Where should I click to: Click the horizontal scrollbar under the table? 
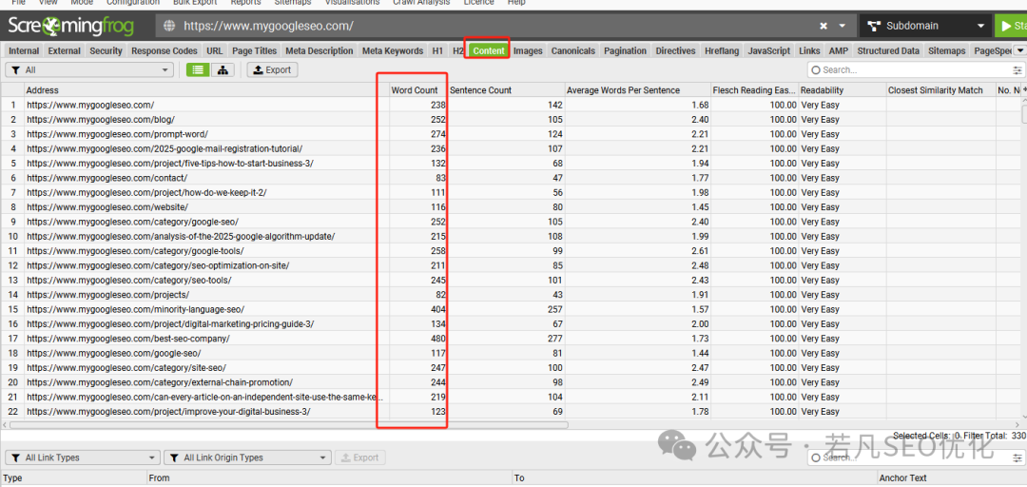click(x=288, y=425)
